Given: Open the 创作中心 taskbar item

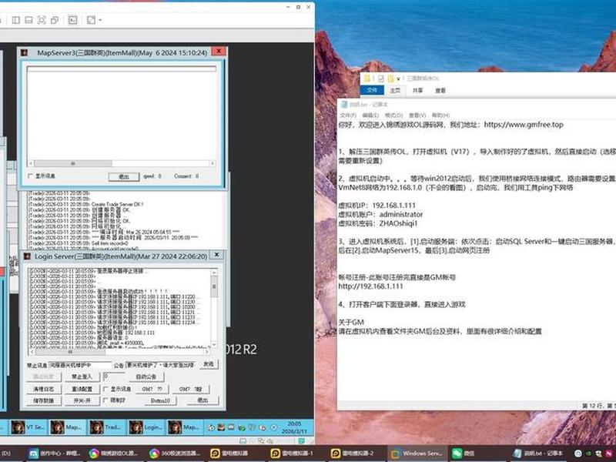Looking at the screenshot, I should point(55,454).
